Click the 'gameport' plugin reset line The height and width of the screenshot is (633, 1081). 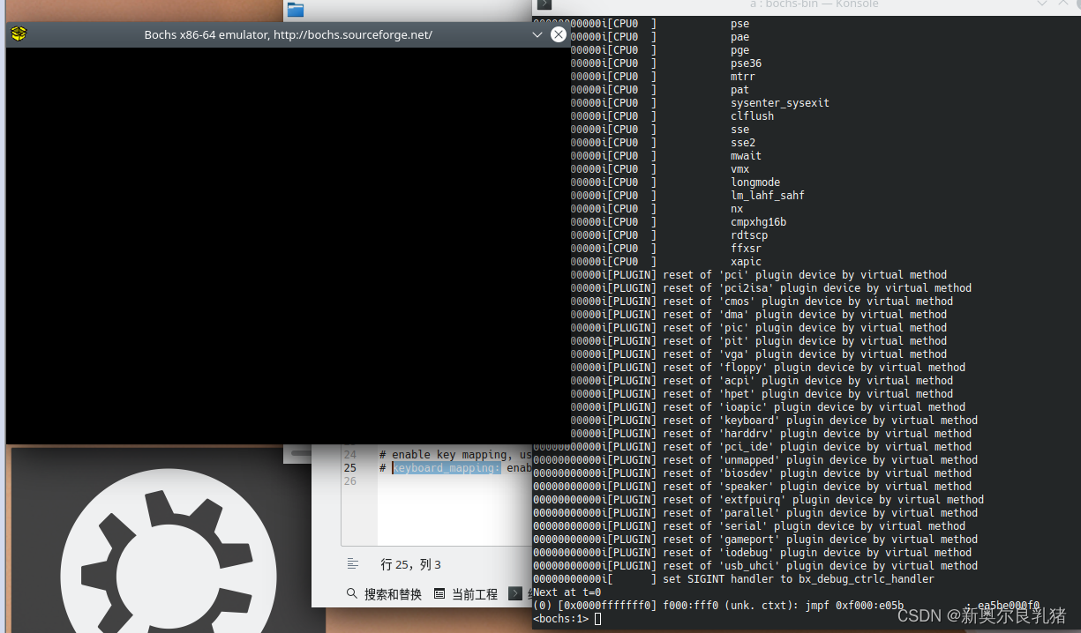(x=755, y=540)
